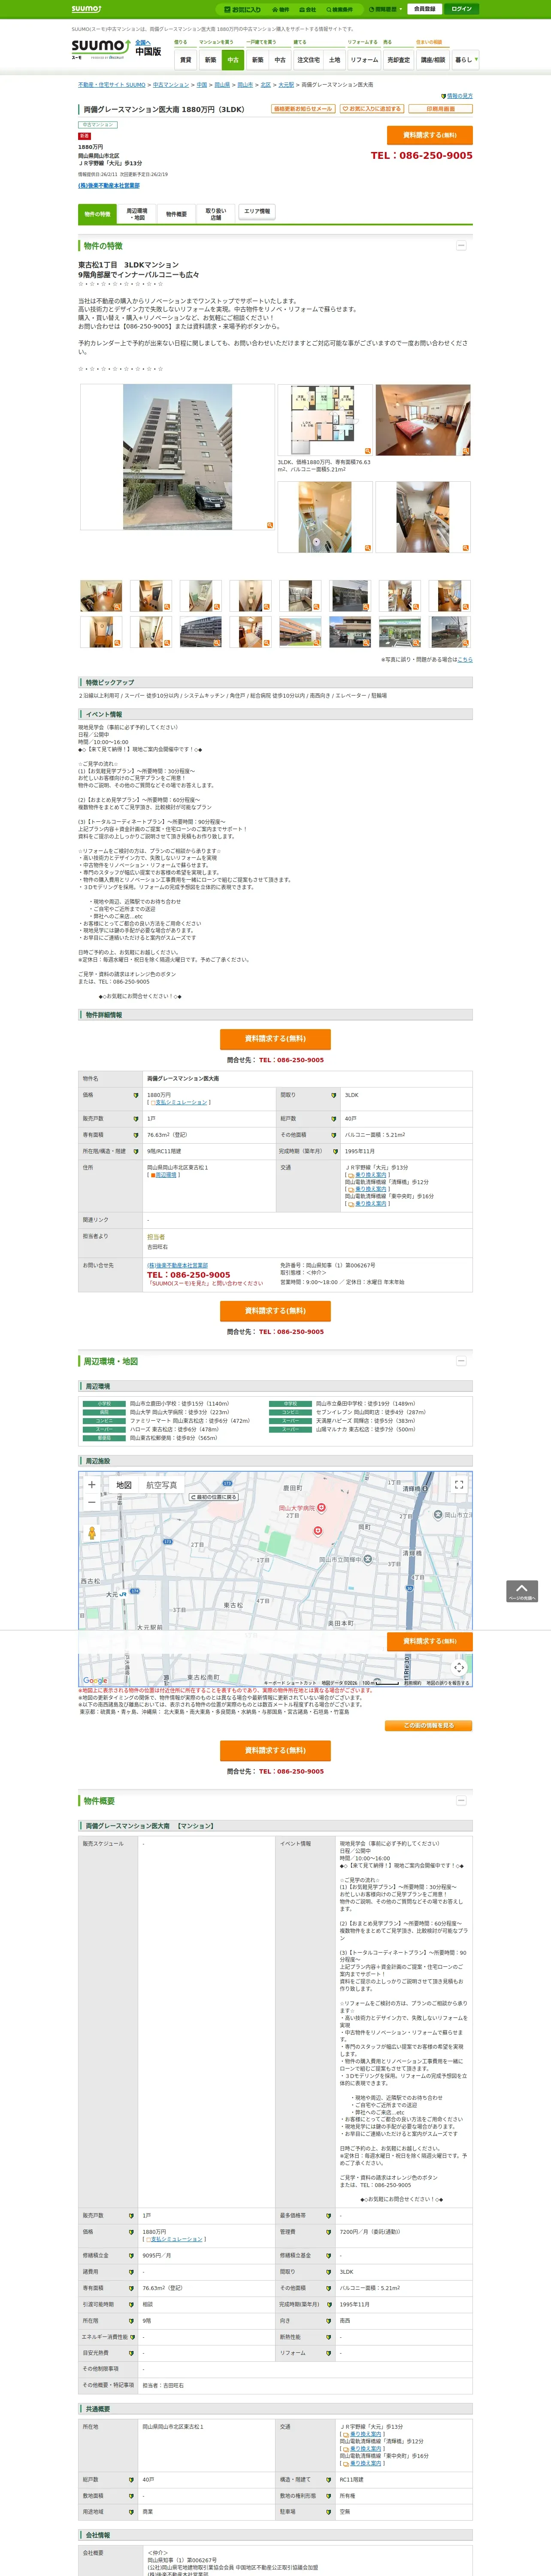
Task: Click the 会員登録 button
Action: tap(425, 9)
